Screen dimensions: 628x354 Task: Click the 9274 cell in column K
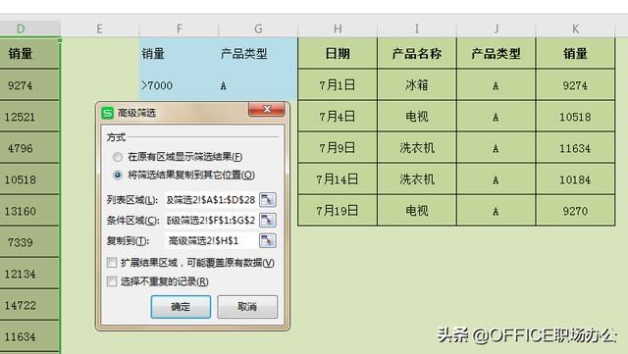(x=576, y=85)
